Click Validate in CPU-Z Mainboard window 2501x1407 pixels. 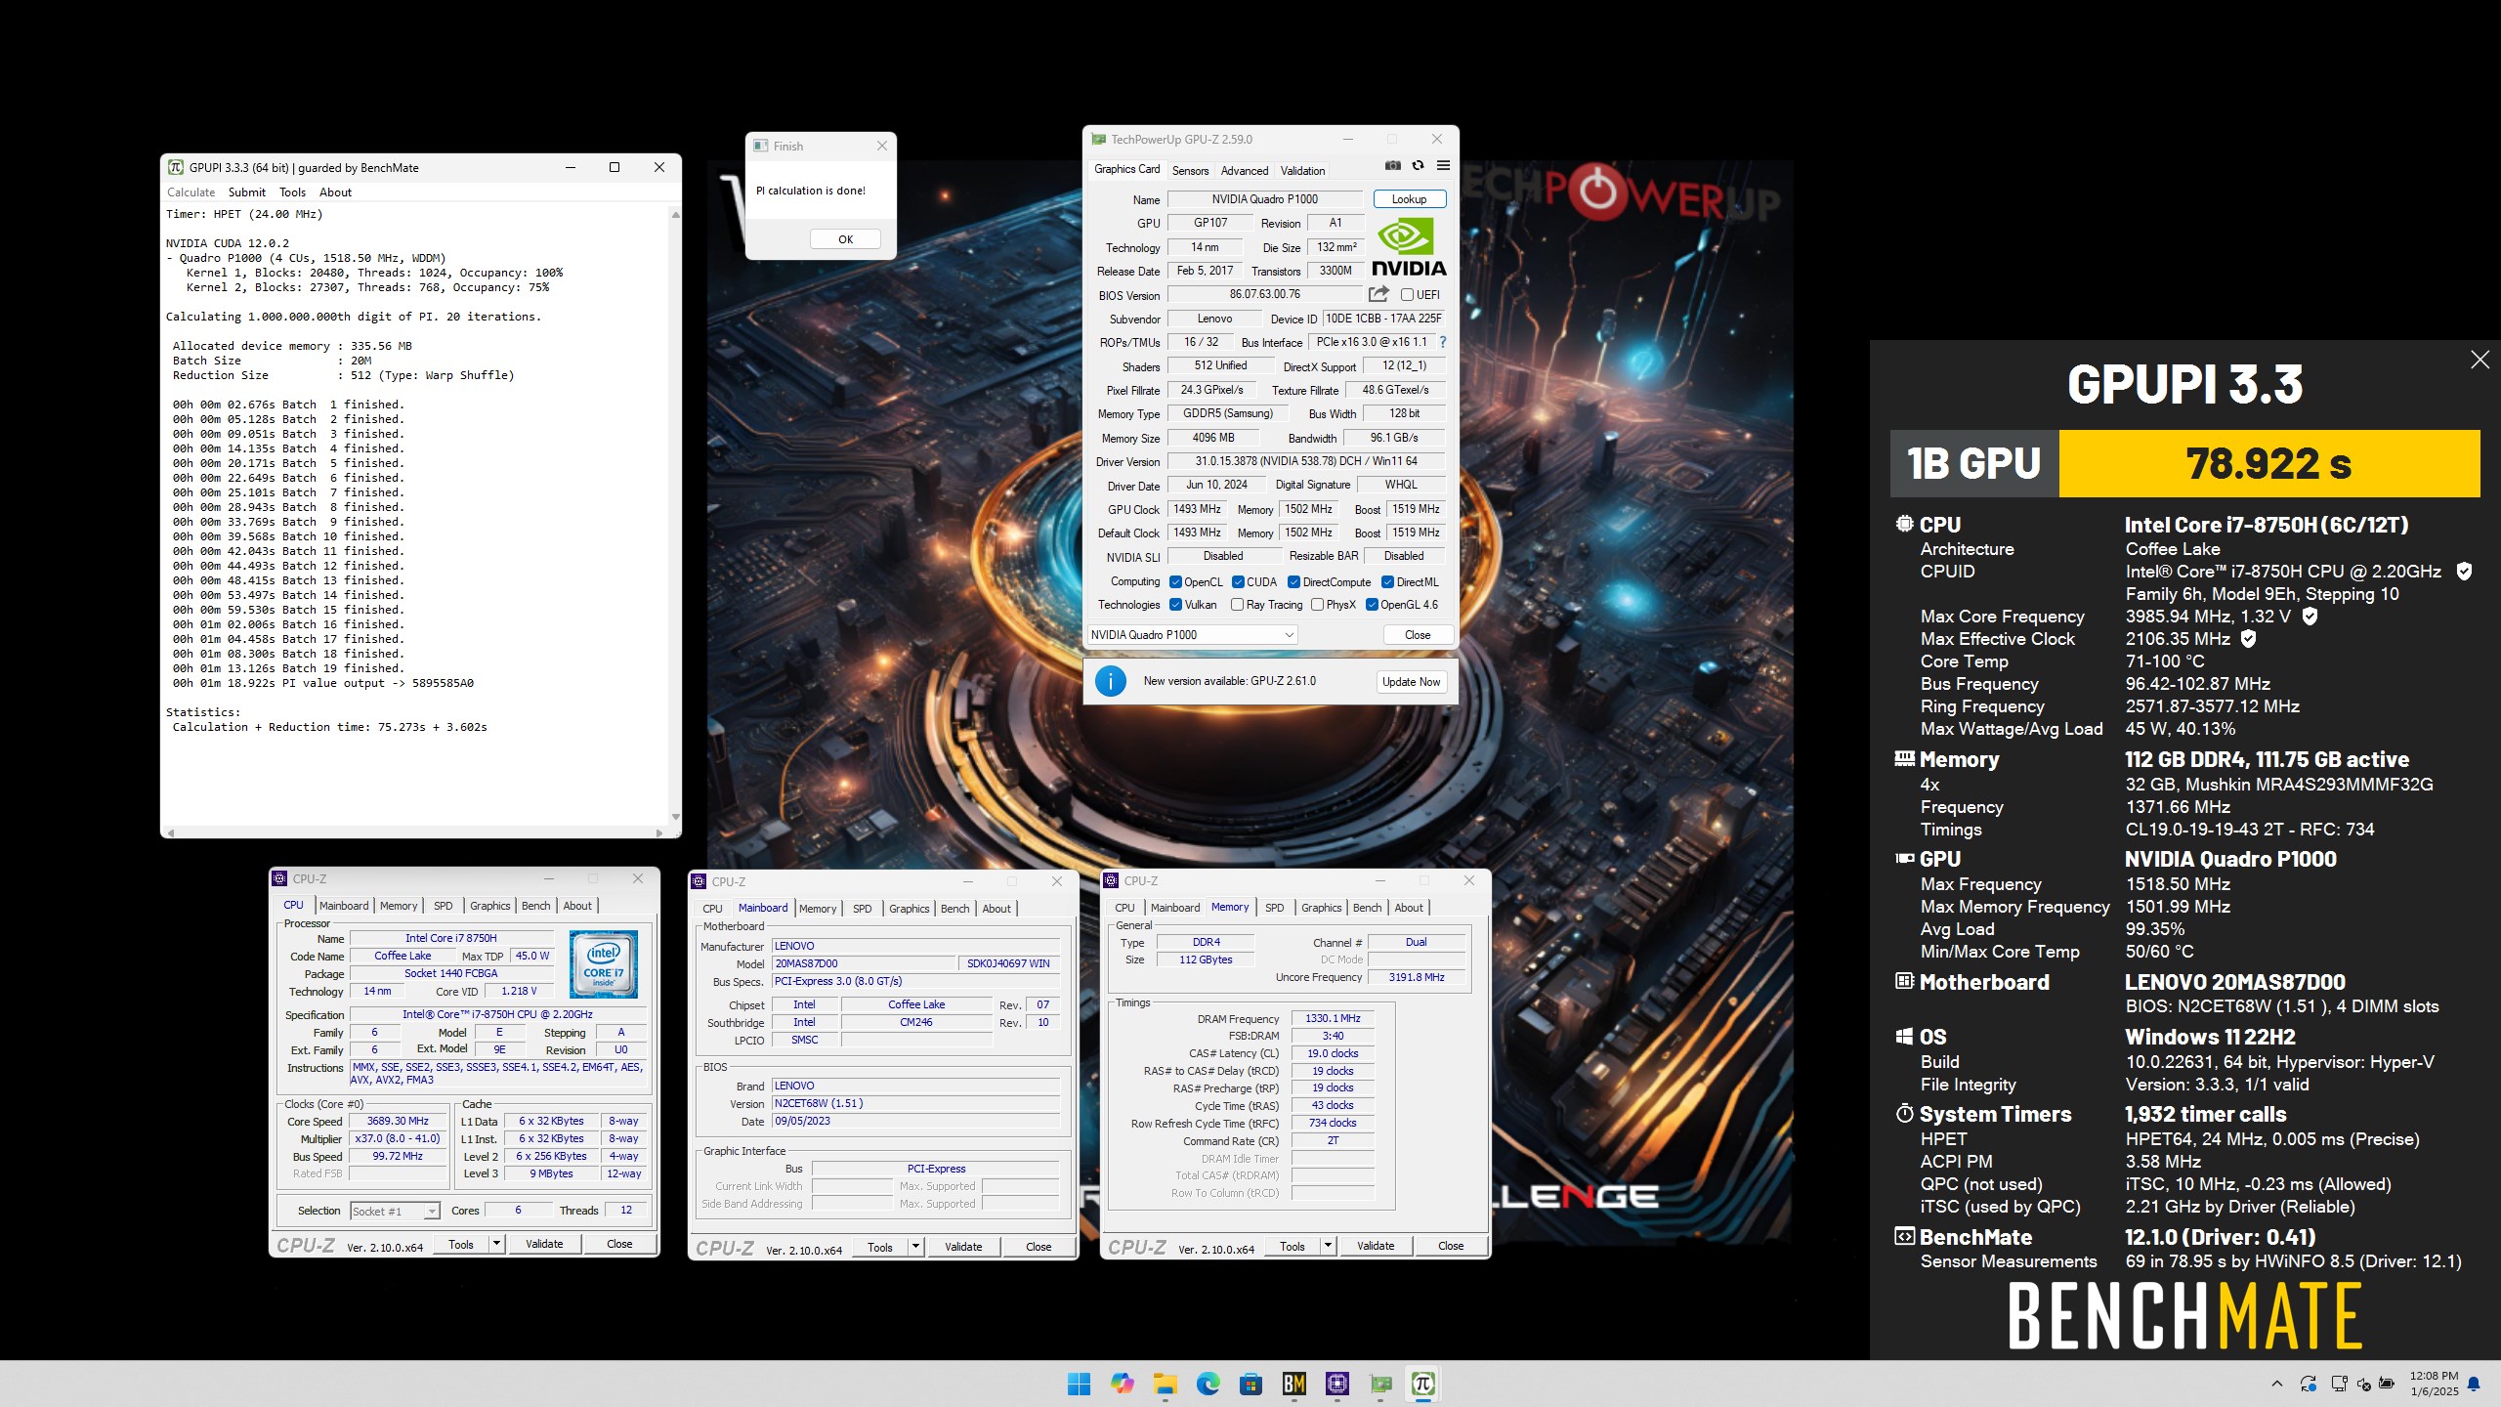click(963, 1247)
